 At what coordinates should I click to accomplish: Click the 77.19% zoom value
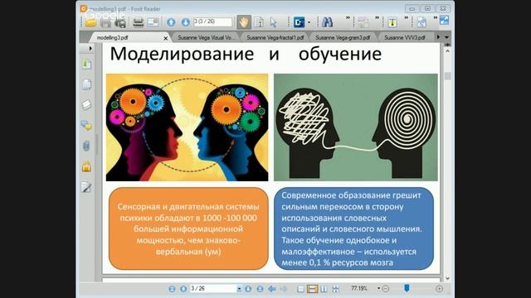(x=359, y=289)
